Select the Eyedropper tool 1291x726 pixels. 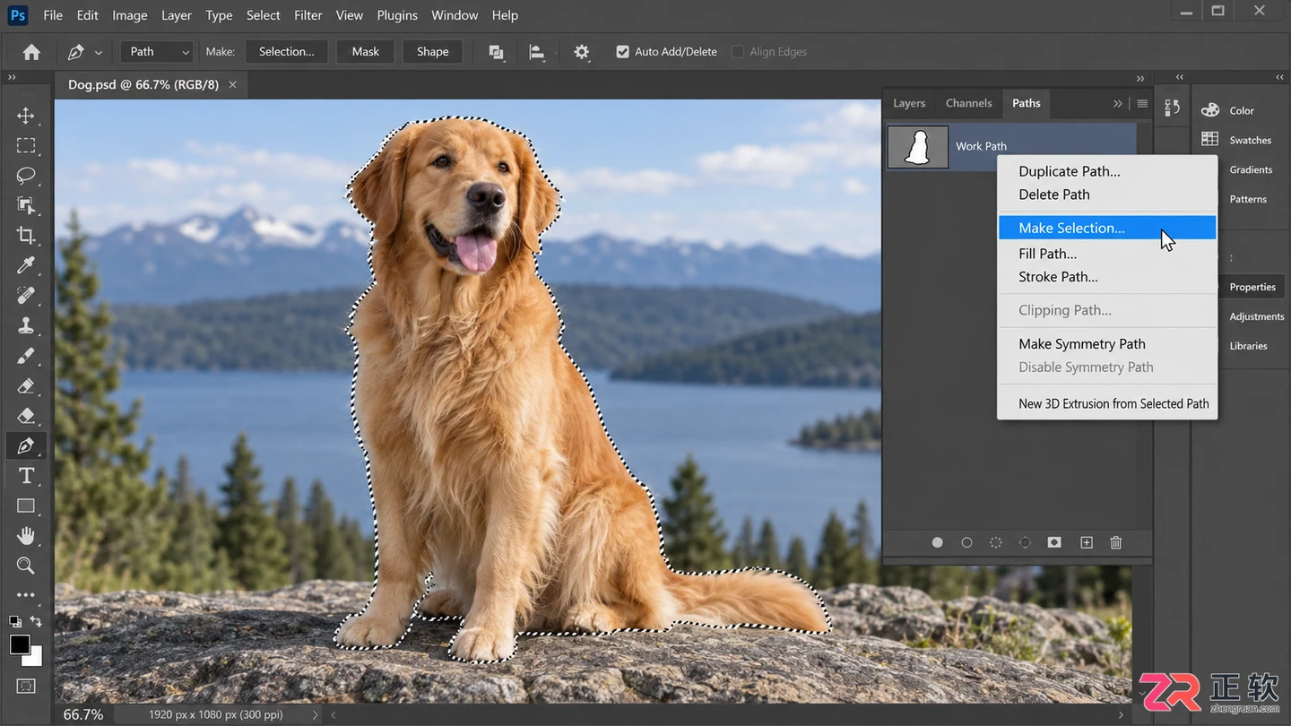[26, 265]
